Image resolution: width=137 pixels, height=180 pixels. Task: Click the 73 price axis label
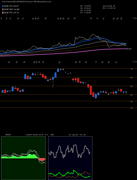[x=131, y=69]
